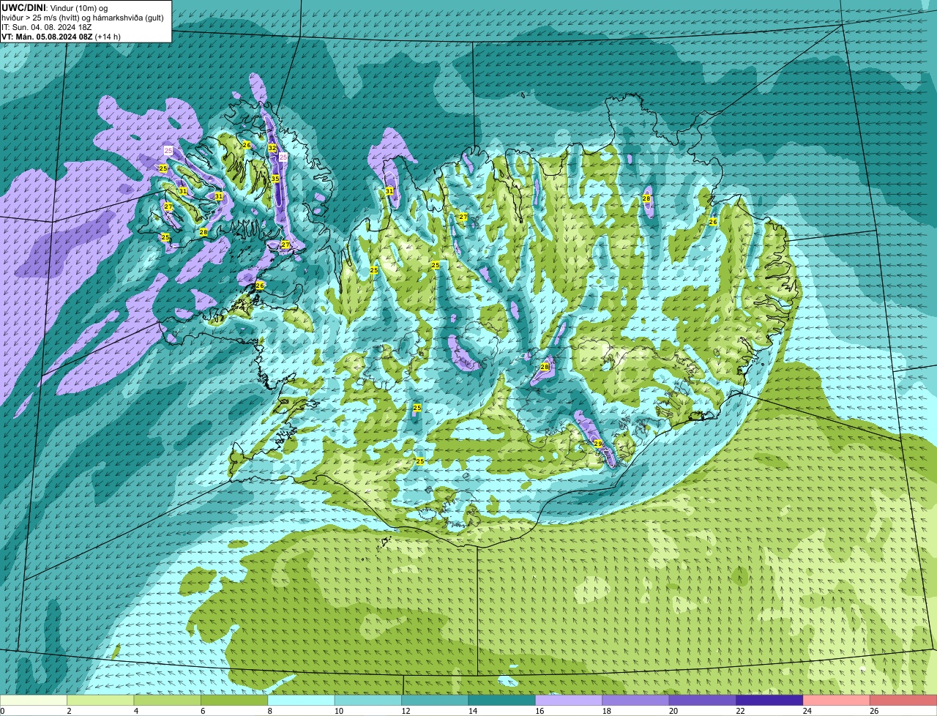Screen dimensions: 937x716
Task: Click the olive green 6–8 m/s legend swatch
Action: tap(234, 700)
